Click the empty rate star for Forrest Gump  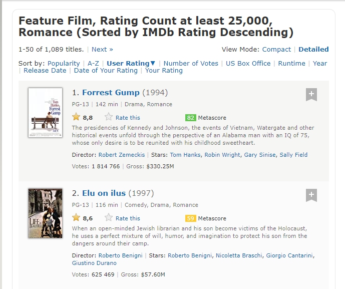click(109, 117)
